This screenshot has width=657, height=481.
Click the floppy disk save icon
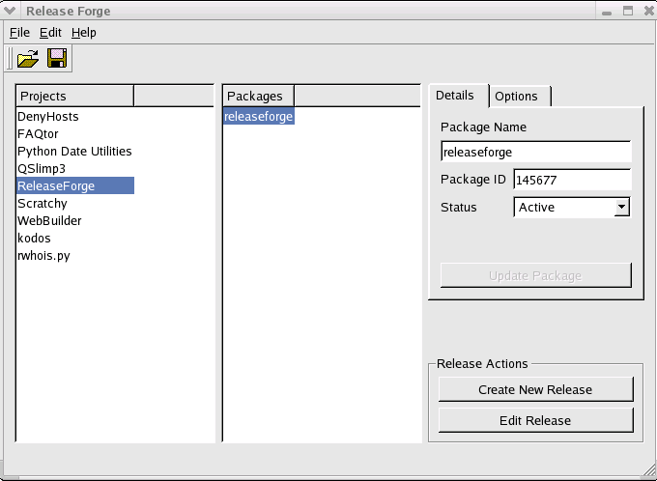click(x=57, y=58)
